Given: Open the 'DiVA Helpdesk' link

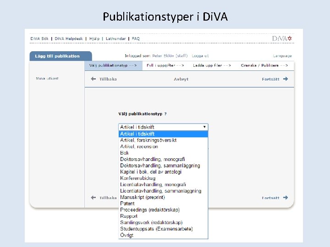Looking at the screenshot, I should pyautogui.click(x=69, y=38).
